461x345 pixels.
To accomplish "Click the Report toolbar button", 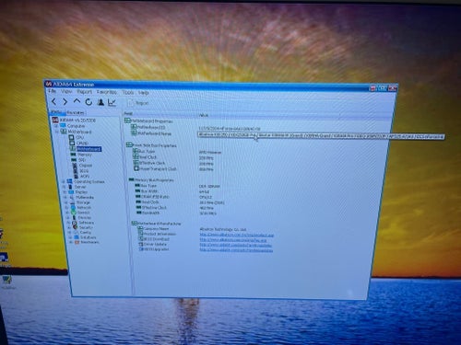I will 138,103.
